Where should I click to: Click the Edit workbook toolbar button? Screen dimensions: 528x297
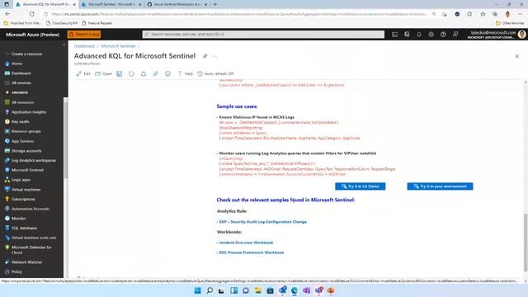point(83,73)
